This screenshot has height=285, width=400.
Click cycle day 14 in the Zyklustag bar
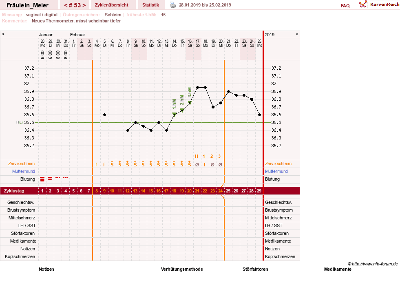(143, 191)
